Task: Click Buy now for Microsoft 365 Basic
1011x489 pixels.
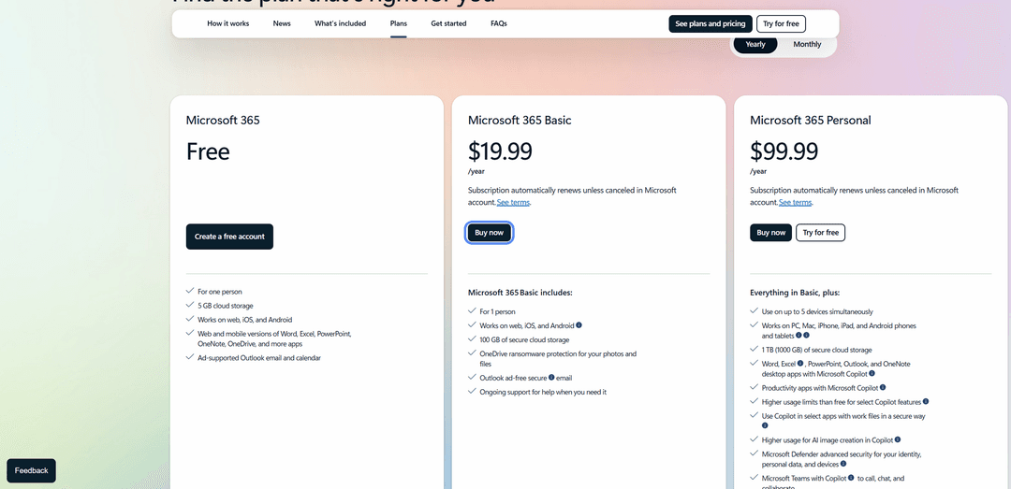Action: 490,233
